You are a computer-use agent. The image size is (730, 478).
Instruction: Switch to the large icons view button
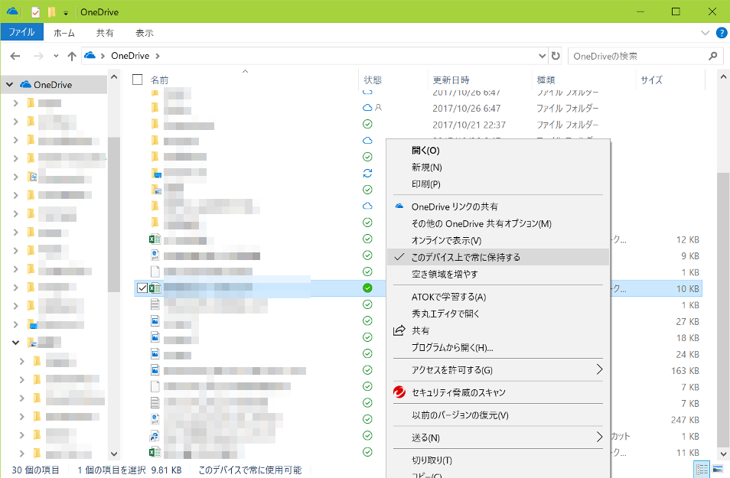point(718,469)
